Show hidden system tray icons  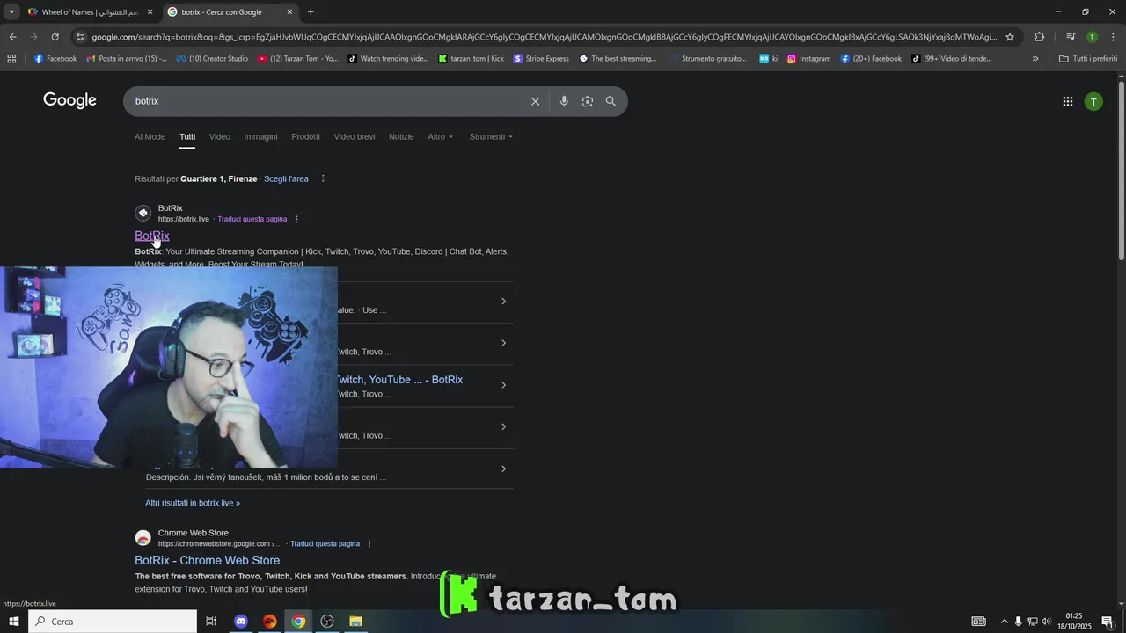coord(1004,622)
